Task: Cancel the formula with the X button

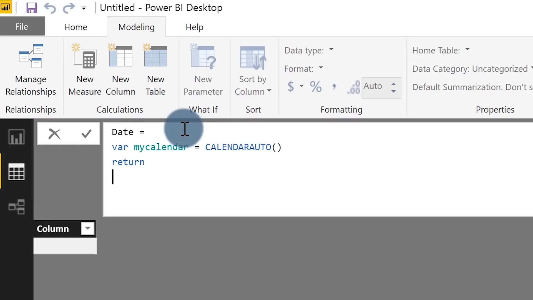Action: coord(54,134)
